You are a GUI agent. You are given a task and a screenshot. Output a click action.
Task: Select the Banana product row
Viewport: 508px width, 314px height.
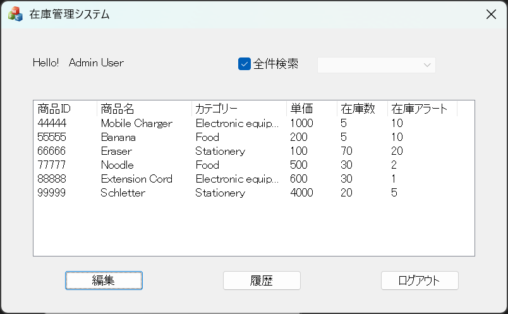coord(118,137)
